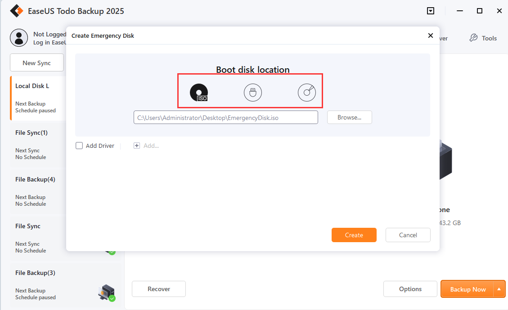
Task: Click the Not Logged account text
Action: (49, 34)
